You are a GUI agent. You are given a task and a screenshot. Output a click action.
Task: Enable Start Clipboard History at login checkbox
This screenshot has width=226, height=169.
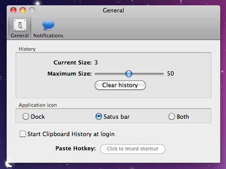23,134
